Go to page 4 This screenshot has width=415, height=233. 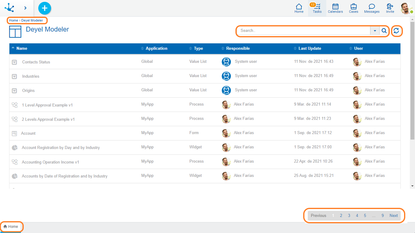click(357, 216)
